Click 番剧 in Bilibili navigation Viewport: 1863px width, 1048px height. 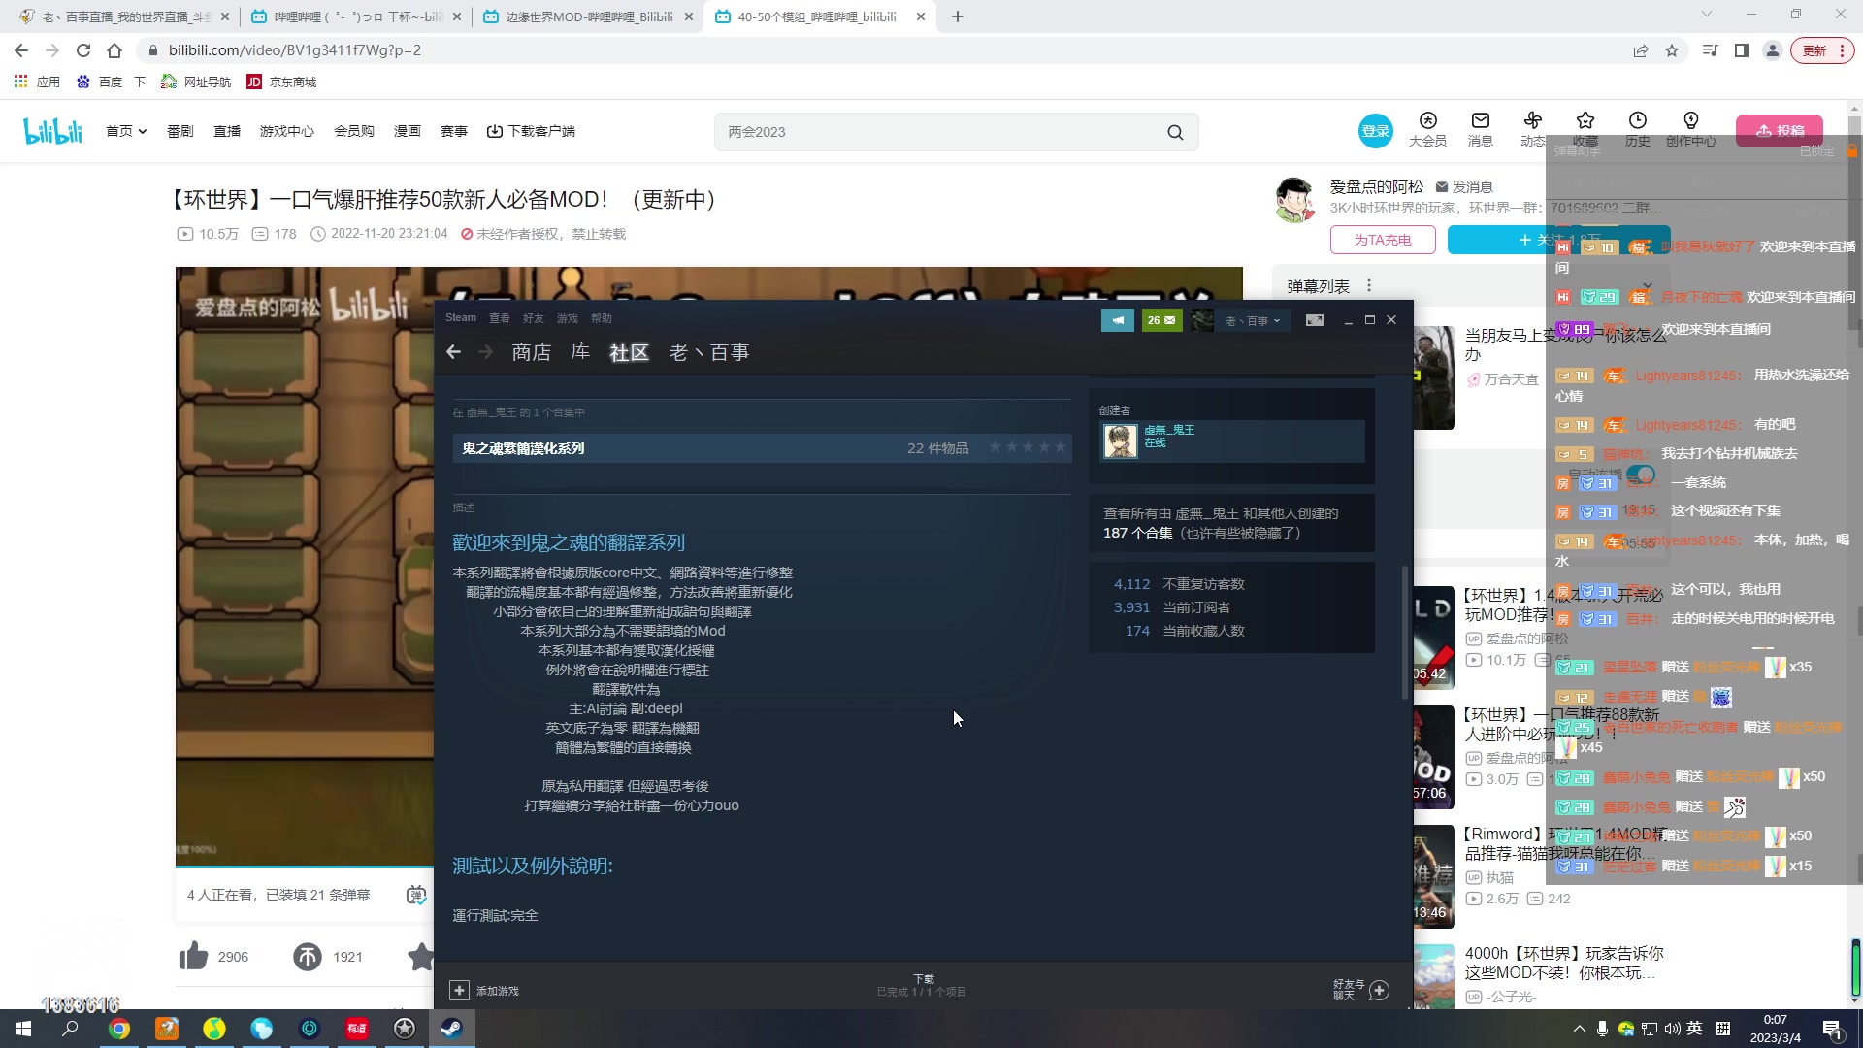coord(180,131)
